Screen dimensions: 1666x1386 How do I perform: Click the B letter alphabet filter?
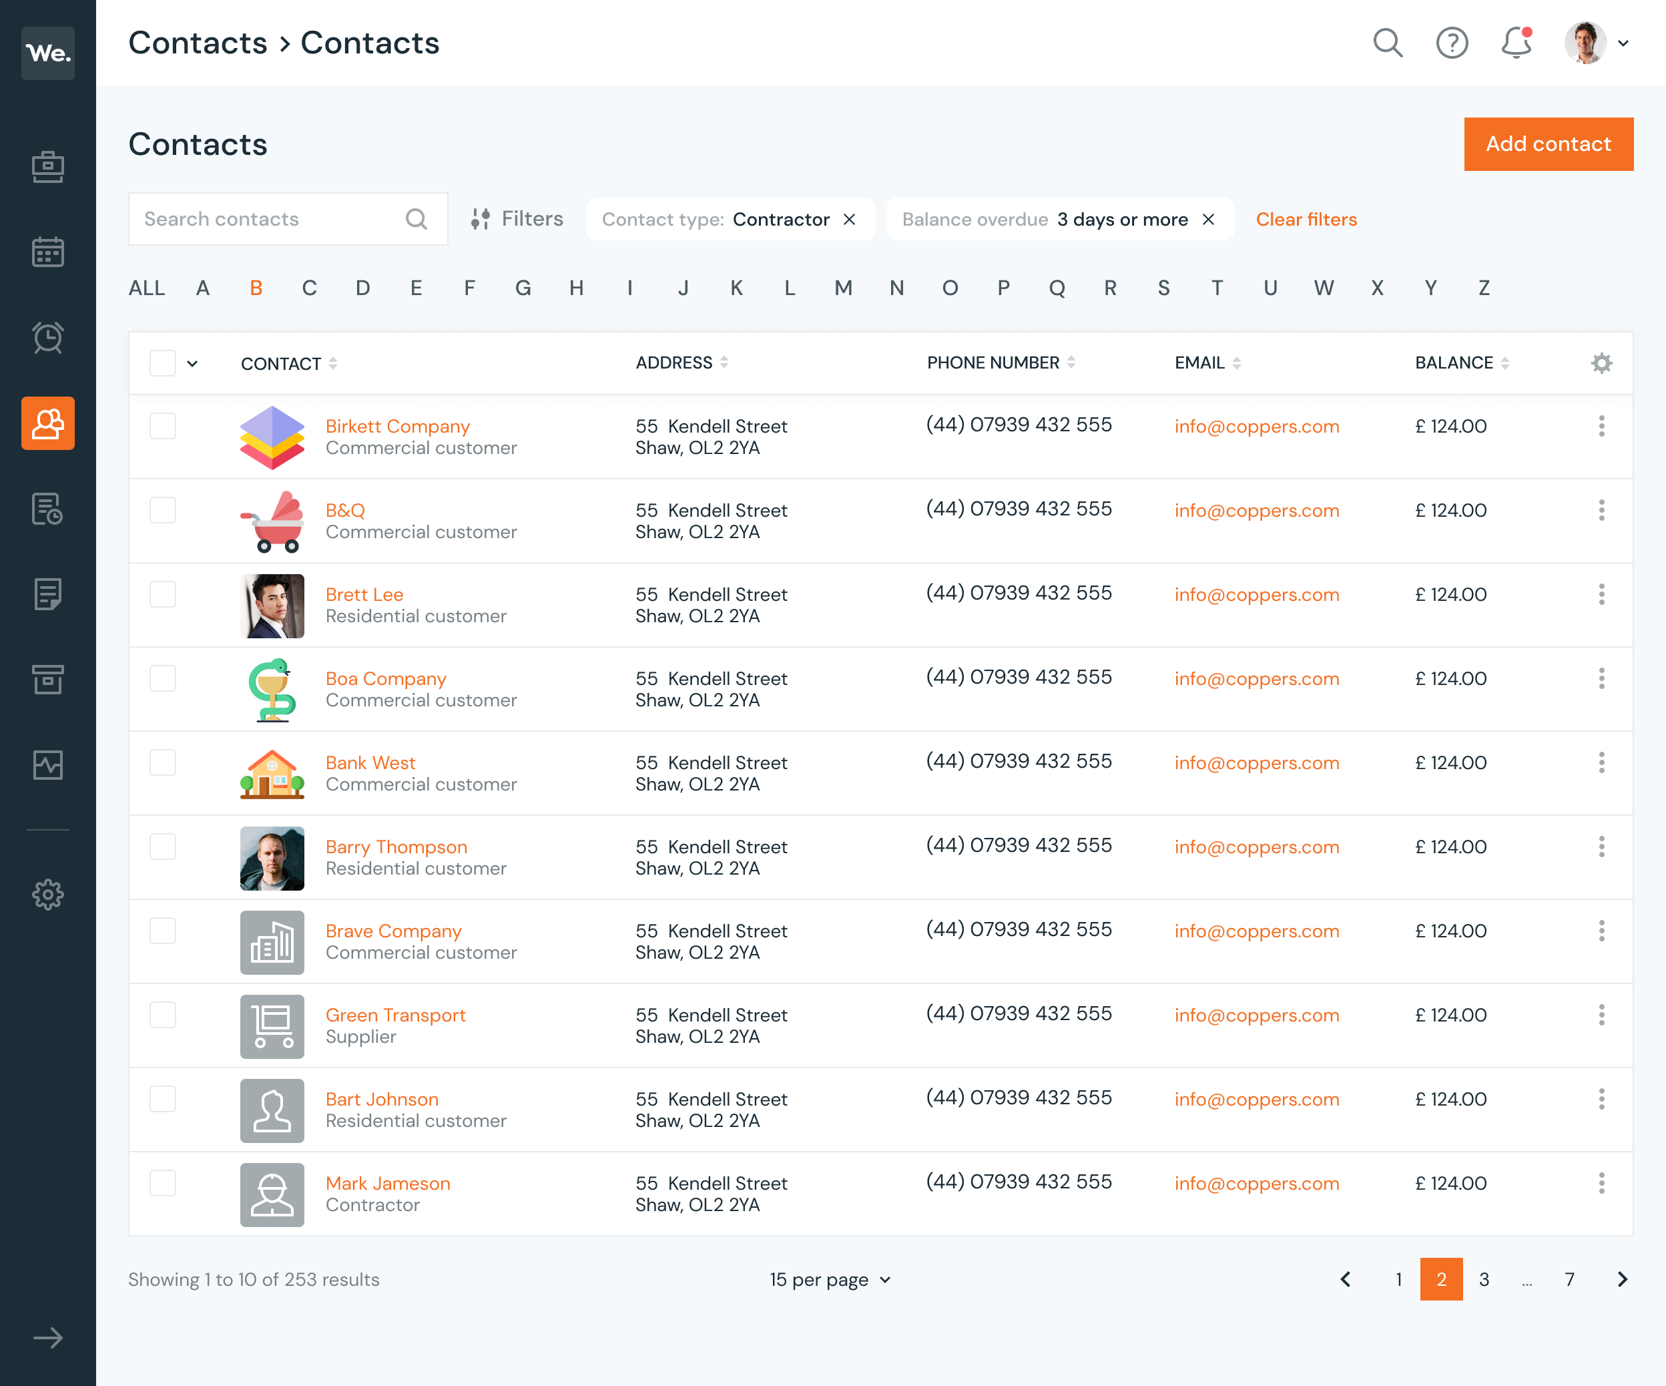coord(254,286)
